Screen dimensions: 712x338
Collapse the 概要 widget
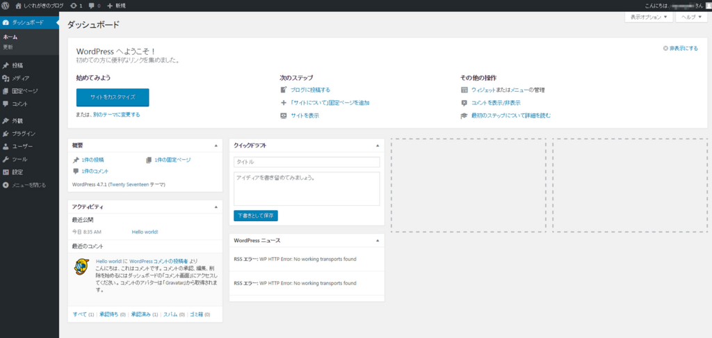(216, 145)
